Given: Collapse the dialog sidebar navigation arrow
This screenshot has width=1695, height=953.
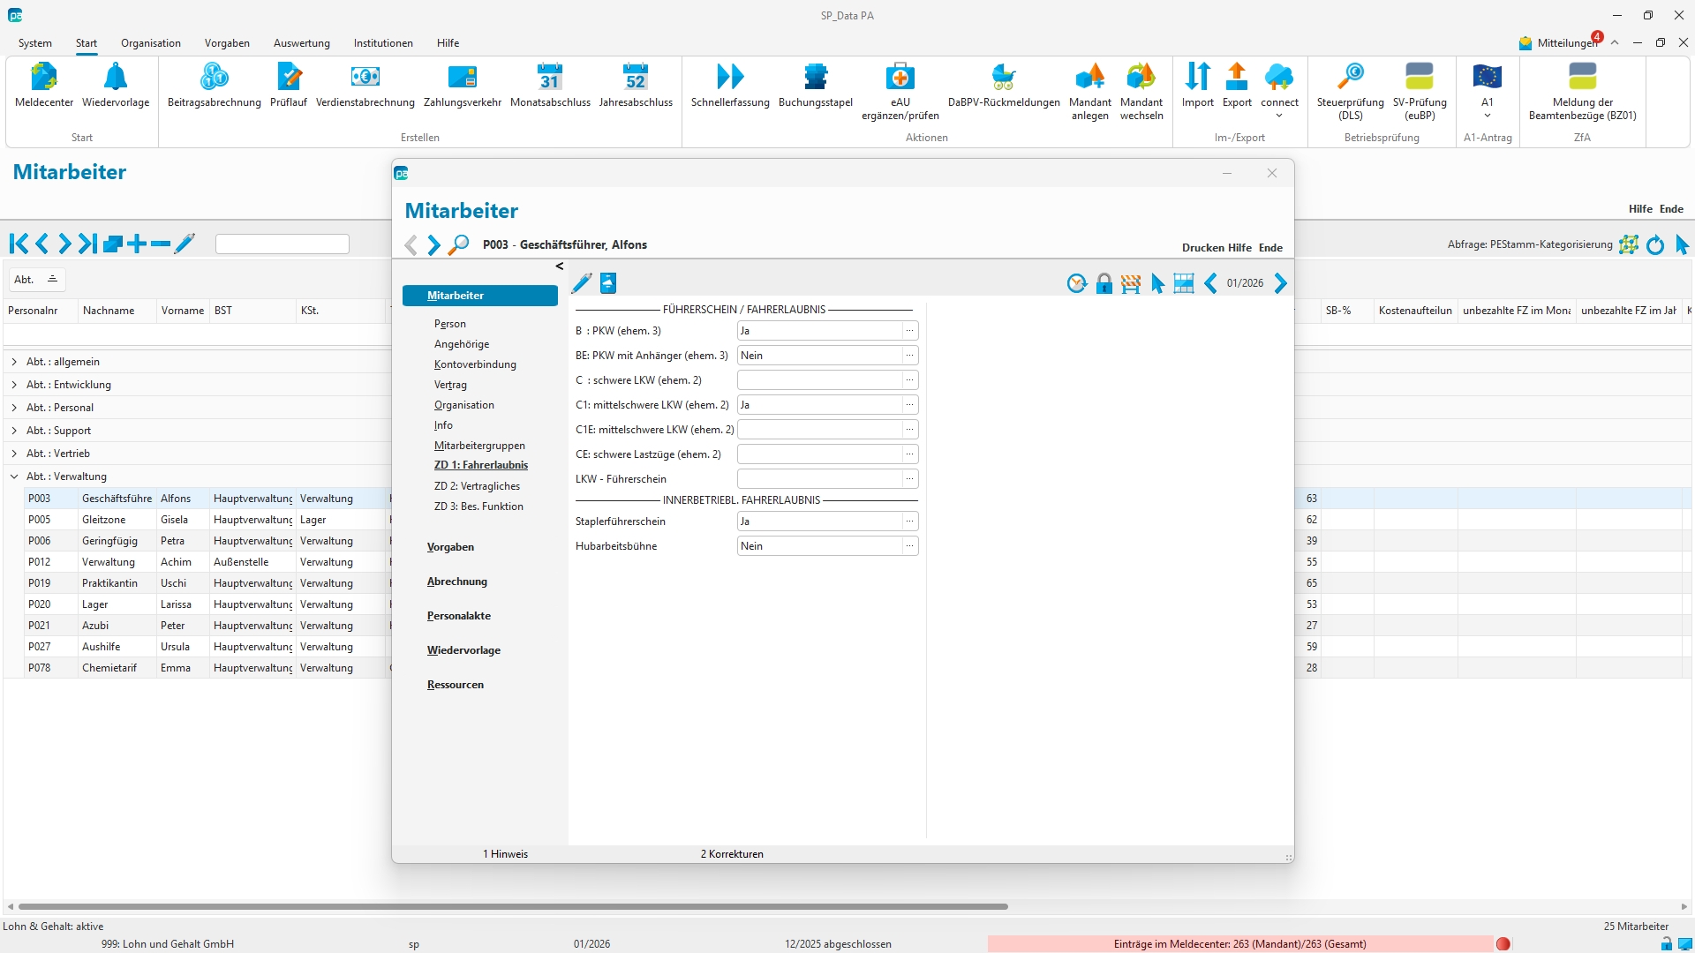Looking at the screenshot, I should click(x=559, y=266).
